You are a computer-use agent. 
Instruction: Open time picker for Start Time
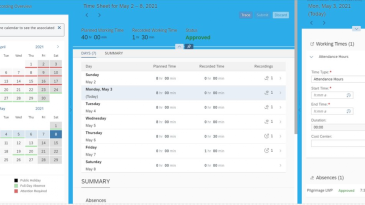[x=348, y=95]
